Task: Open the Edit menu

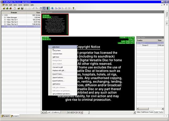Action: [x=10, y=5]
